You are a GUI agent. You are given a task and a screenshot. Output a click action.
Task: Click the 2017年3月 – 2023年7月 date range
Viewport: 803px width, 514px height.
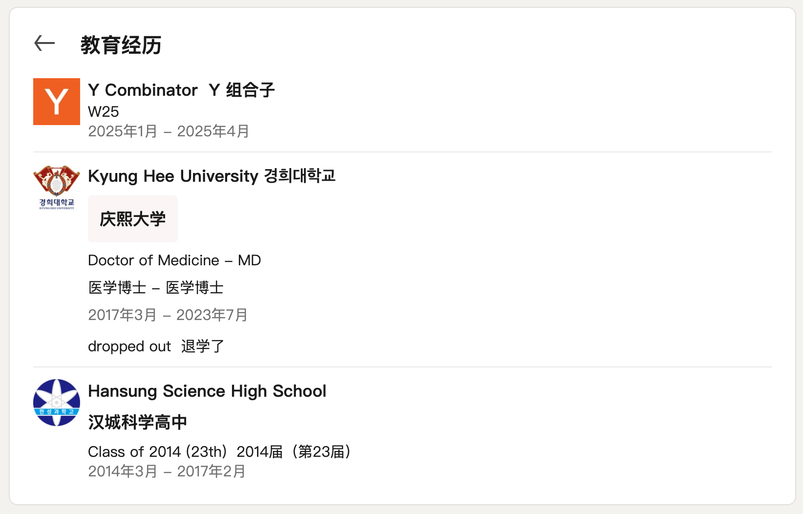point(168,315)
